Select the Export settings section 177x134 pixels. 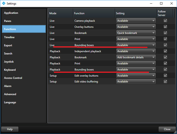(8, 45)
